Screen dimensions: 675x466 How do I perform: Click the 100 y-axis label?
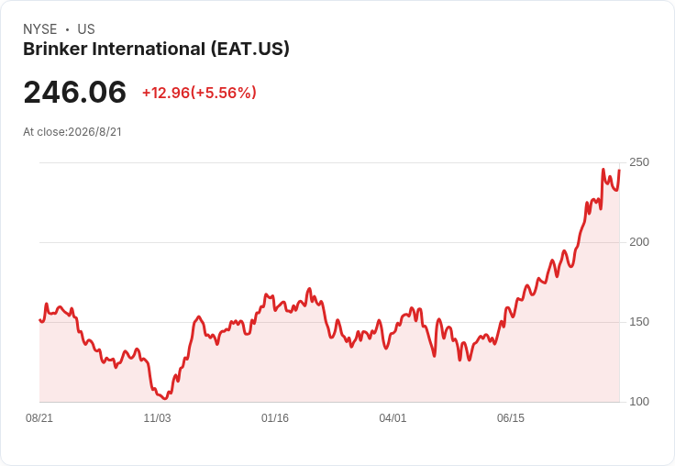639,402
